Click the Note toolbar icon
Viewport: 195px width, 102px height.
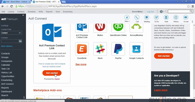tap(166, 17)
